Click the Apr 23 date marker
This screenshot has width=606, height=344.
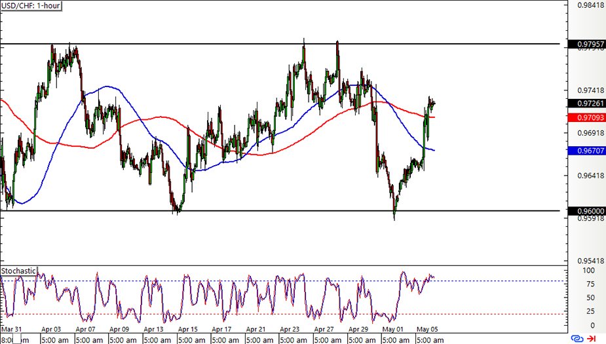pyautogui.click(x=290, y=330)
